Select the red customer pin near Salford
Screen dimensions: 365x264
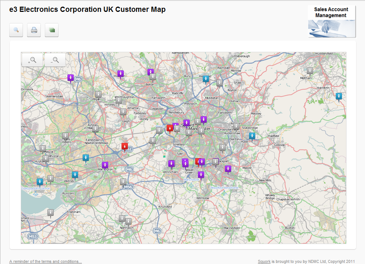point(170,128)
